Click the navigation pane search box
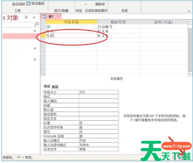This screenshot has height=163, width=193. pyautogui.click(x=18, y=25)
